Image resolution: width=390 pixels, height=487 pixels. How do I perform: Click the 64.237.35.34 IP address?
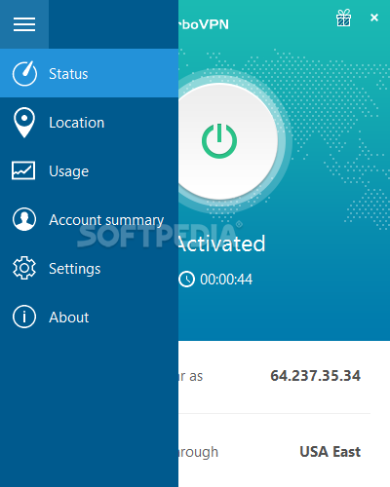coord(315,376)
